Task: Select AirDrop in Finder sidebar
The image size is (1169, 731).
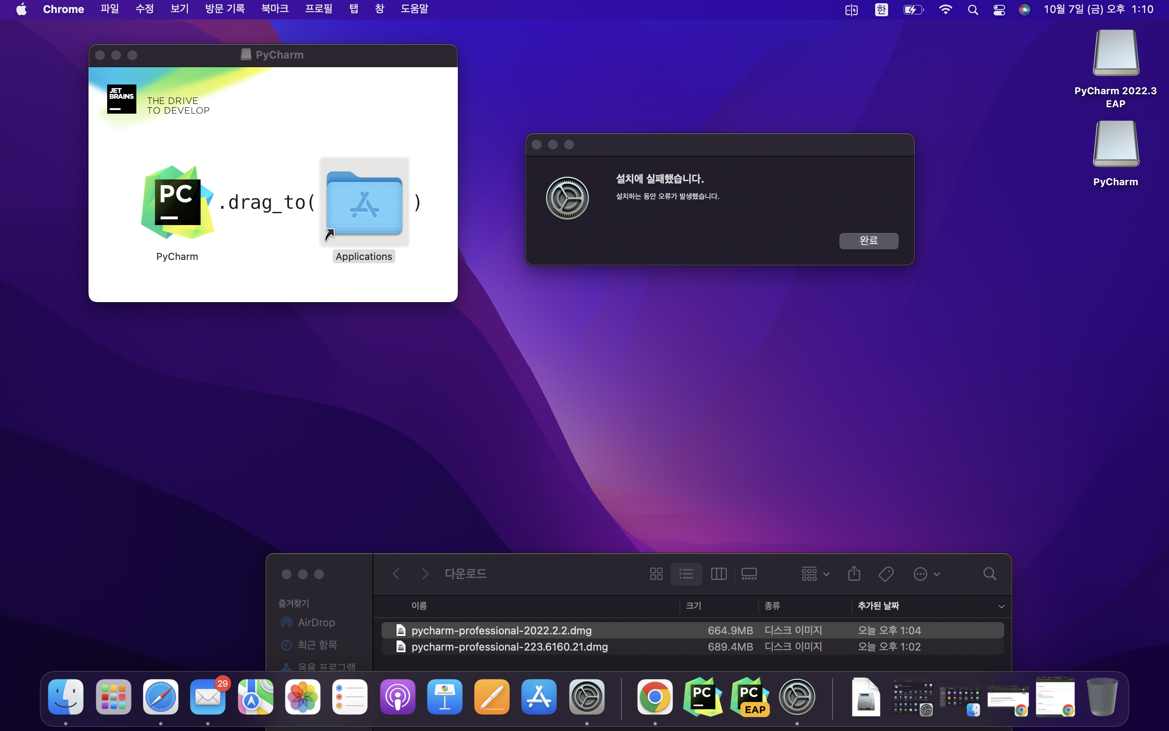Action: pos(316,623)
